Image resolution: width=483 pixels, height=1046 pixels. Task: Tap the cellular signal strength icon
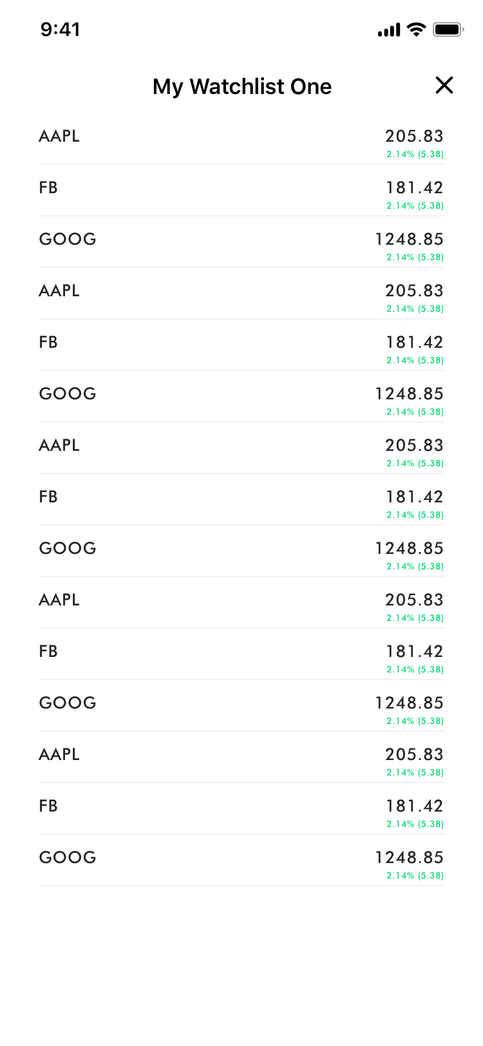388,30
